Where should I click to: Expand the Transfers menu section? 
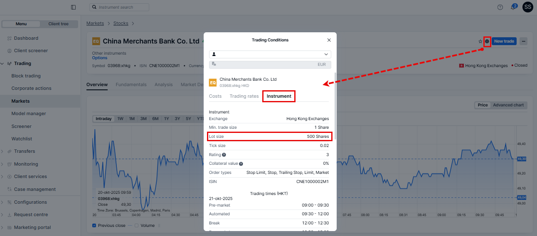(x=25, y=151)
